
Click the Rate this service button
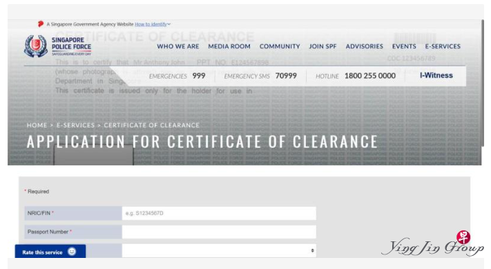(50, 252)
